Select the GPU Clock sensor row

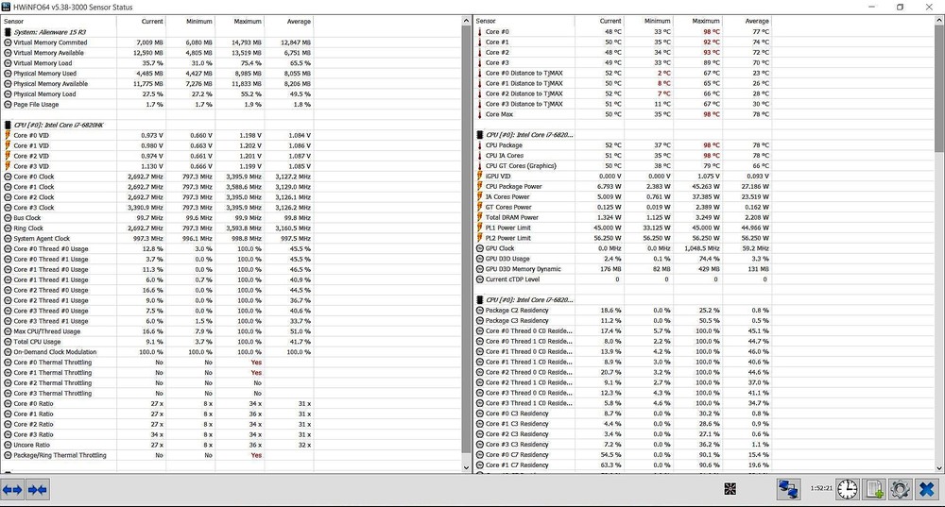pos(500,248)
